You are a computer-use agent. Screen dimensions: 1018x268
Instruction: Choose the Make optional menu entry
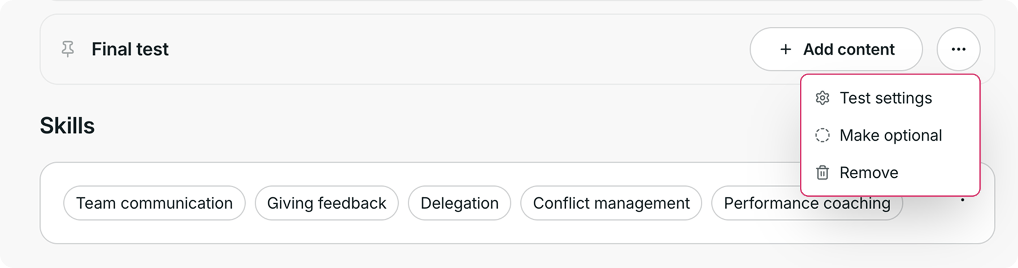click(890, 135)
